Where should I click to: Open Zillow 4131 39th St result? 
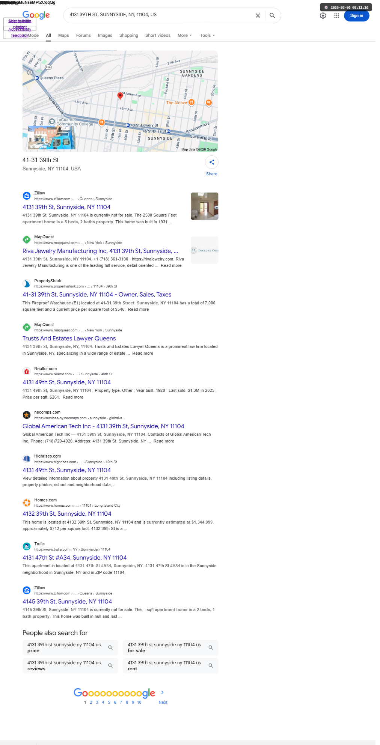[66, 207]
